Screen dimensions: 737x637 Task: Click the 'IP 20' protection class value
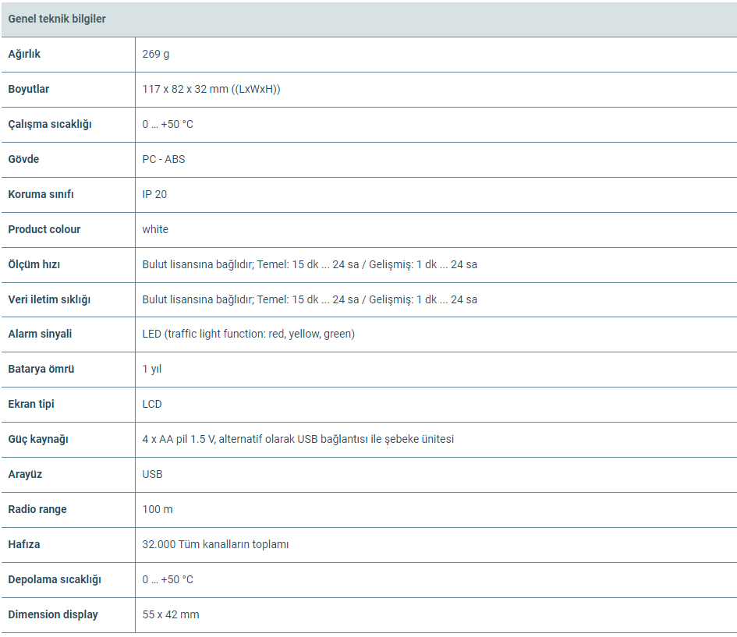tap(154, 194)
